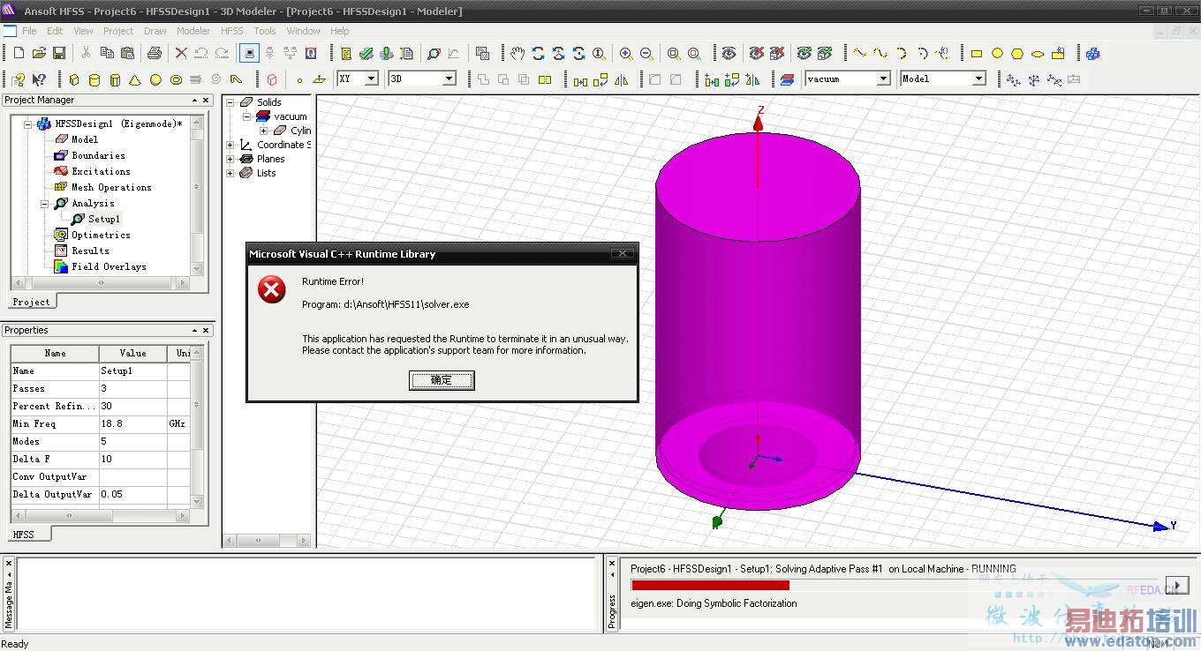This screenshot has height=651, width=1201.
Task: Open the Model dropdown in the toolbar
Action: click(978, 79)
